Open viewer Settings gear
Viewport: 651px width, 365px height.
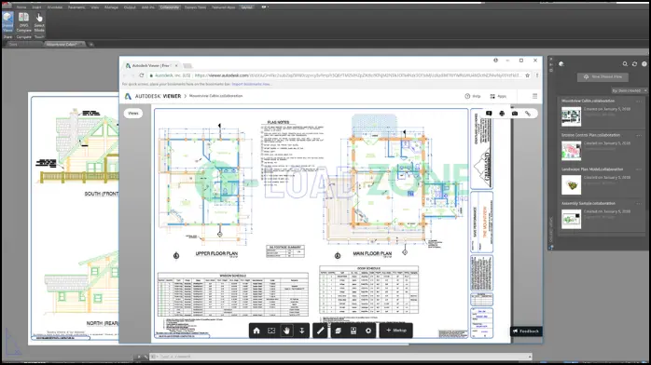point(368,331)
